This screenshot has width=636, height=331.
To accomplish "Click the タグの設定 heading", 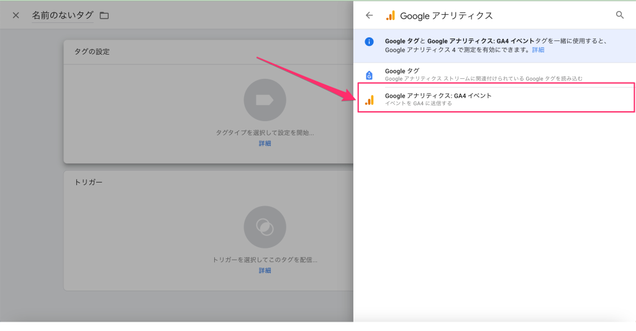I will pyautogui.click(x=92, y=52).
